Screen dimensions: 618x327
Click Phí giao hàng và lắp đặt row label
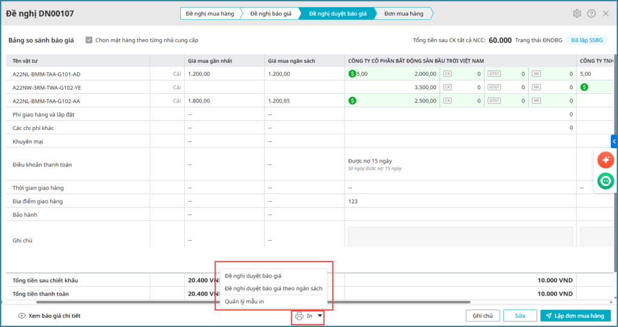43,114
